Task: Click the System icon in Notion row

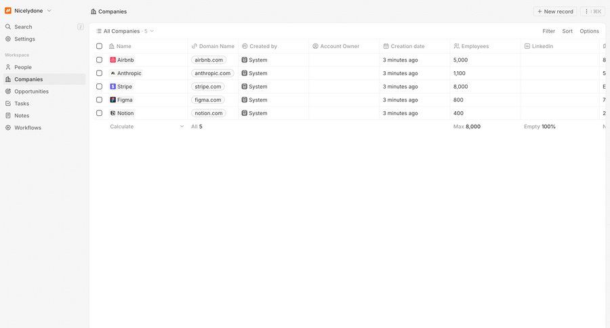Action: tap(244, 113)
